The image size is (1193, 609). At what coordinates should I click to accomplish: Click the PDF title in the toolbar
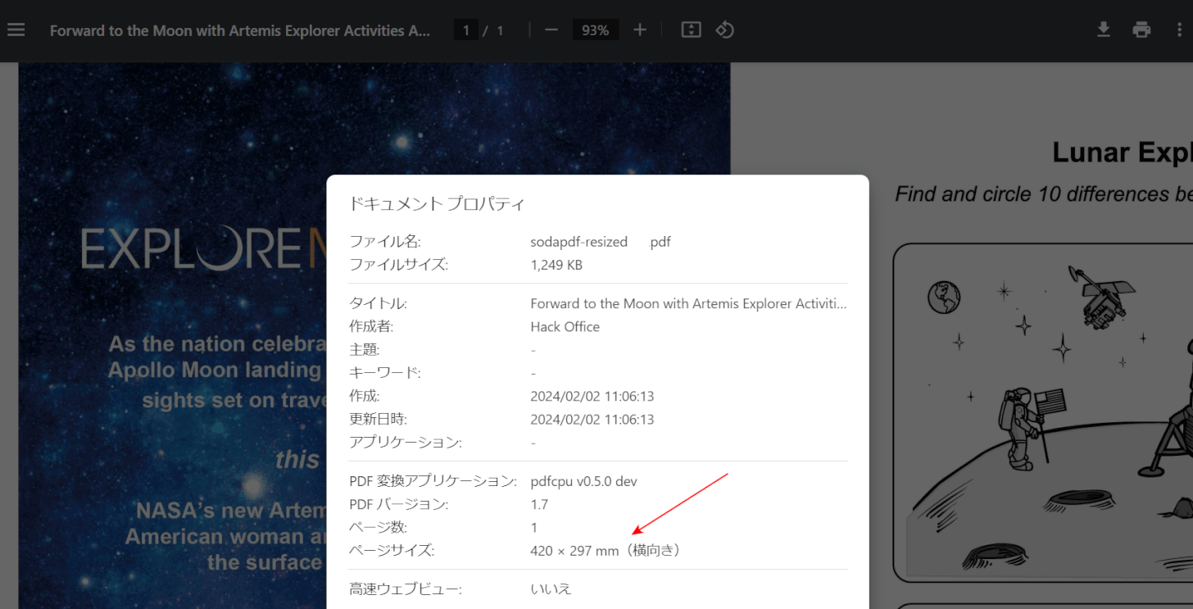pyautogui.click(x=240, y=30)
